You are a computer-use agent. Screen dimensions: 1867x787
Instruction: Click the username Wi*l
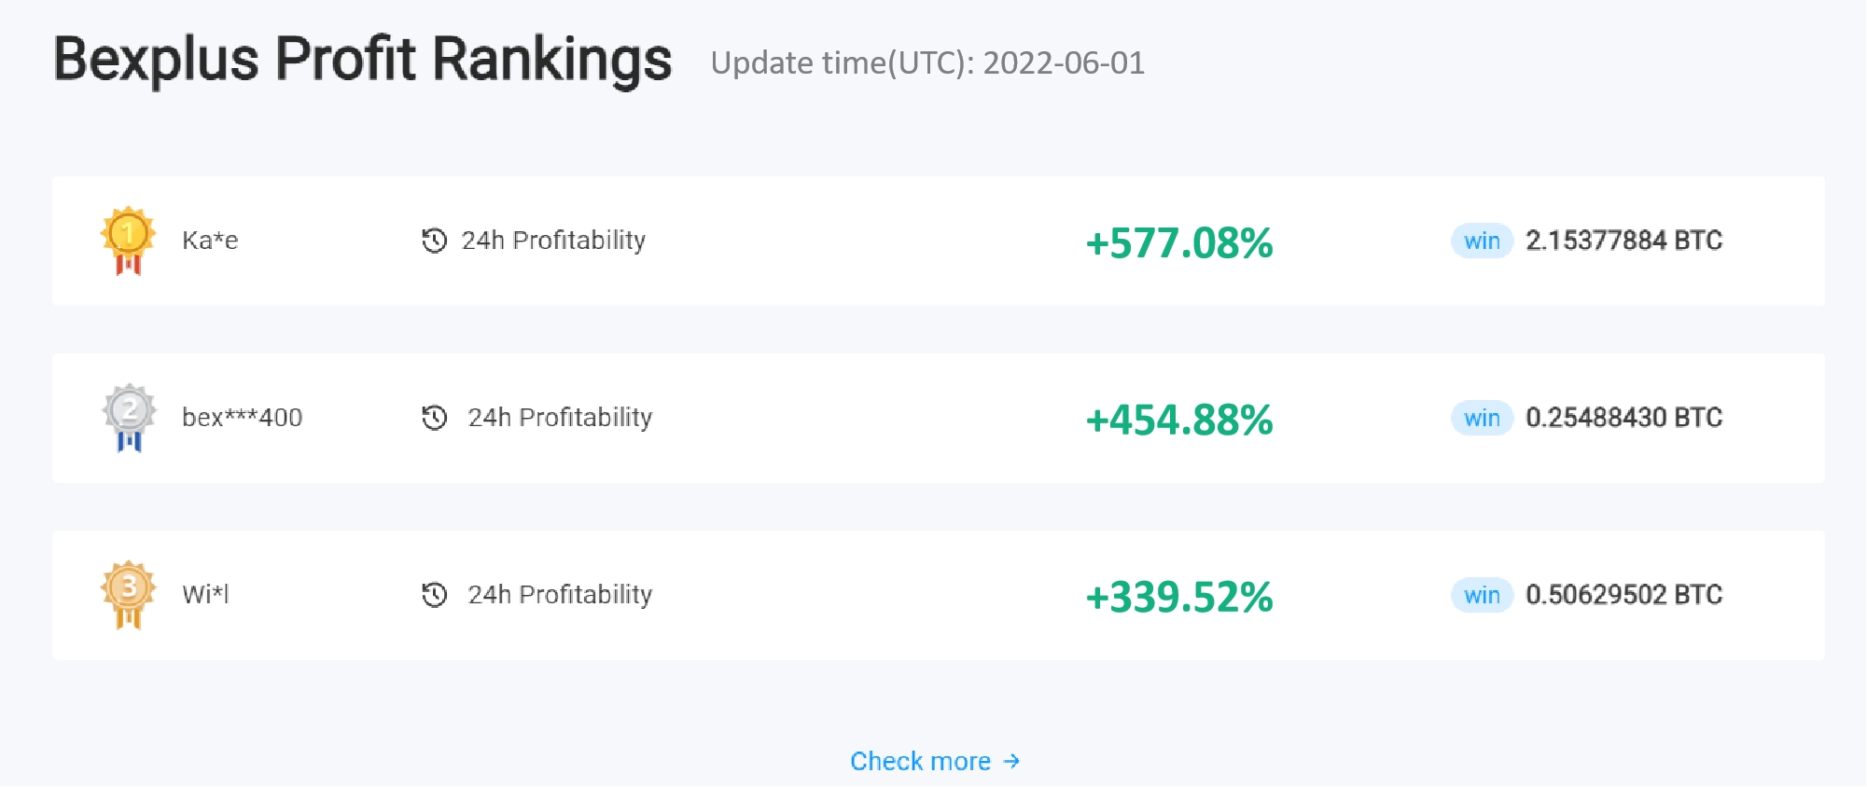[205, 595]
